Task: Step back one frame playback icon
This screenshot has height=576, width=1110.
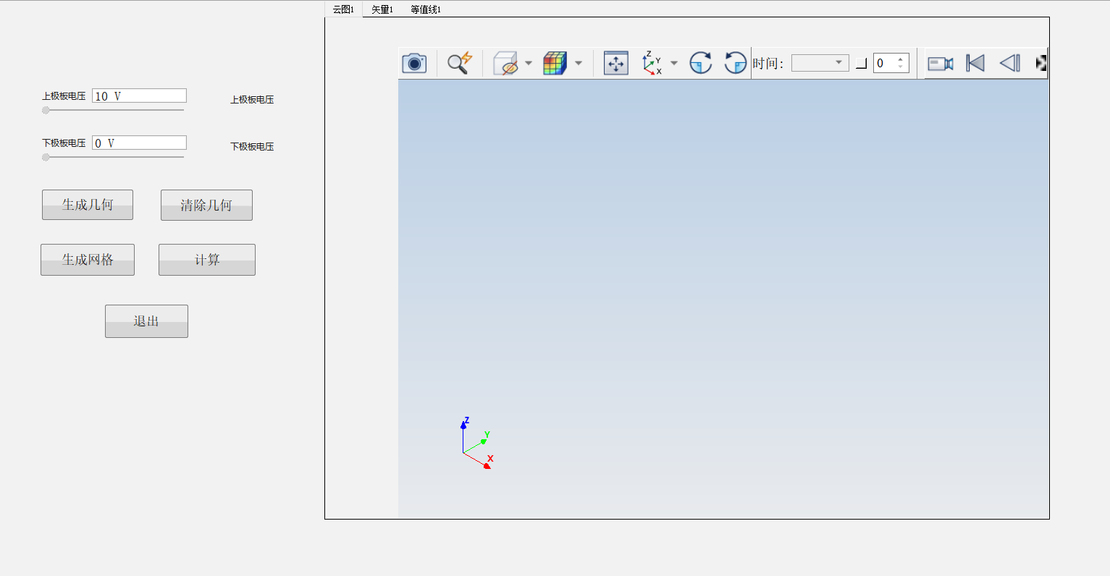Action: (1010, 64)
